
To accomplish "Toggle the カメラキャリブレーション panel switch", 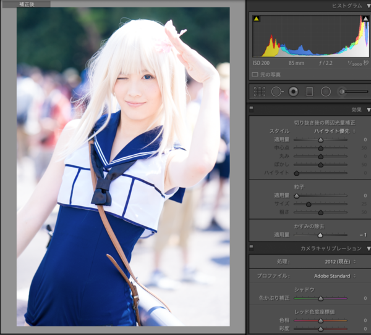I will (251, 247).
